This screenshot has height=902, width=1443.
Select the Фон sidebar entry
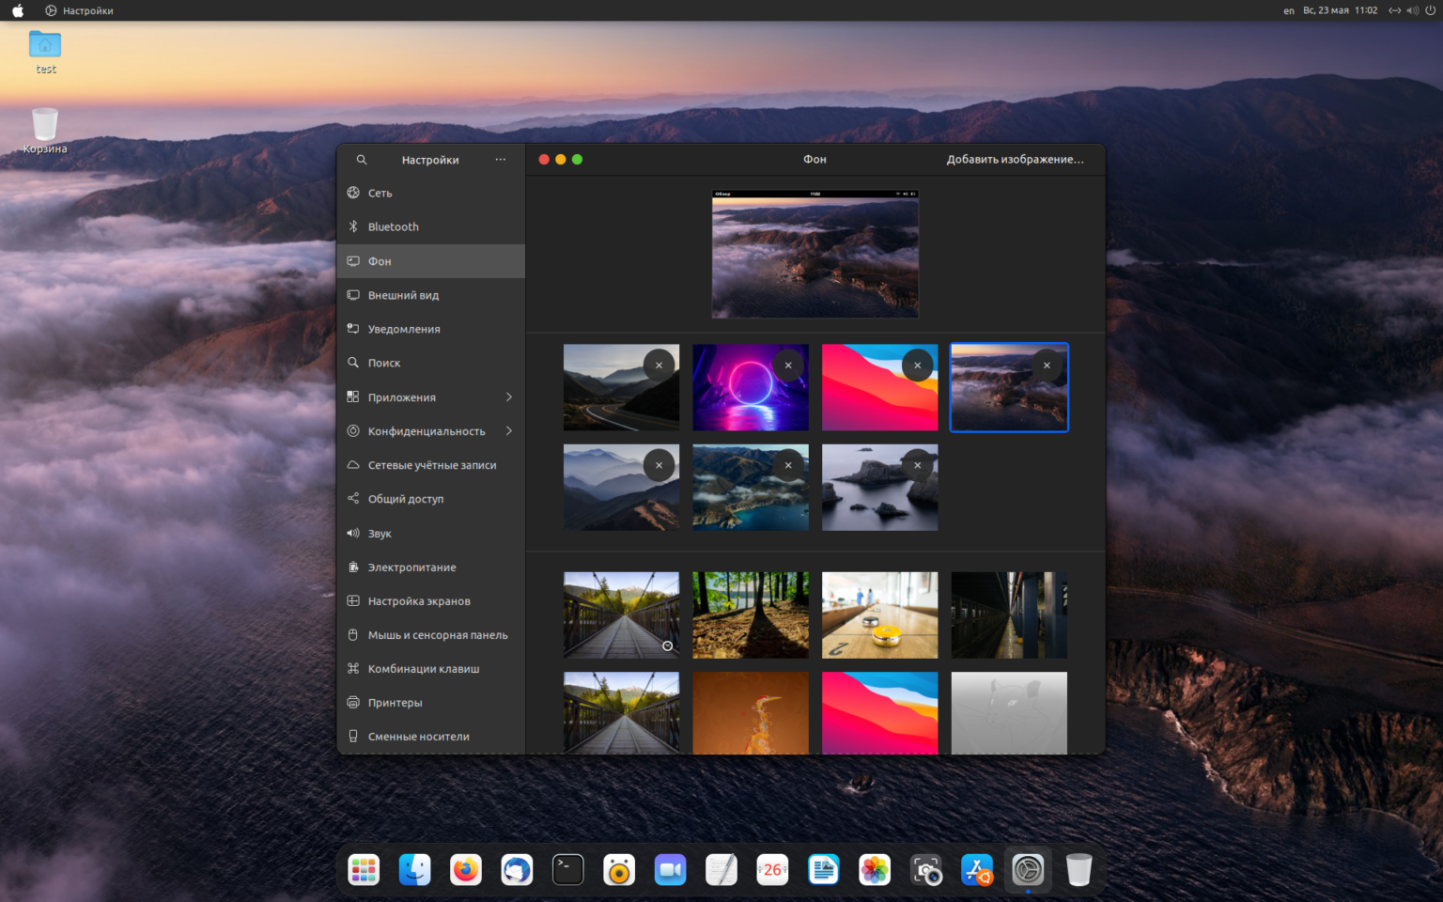(x=431, y=261)
